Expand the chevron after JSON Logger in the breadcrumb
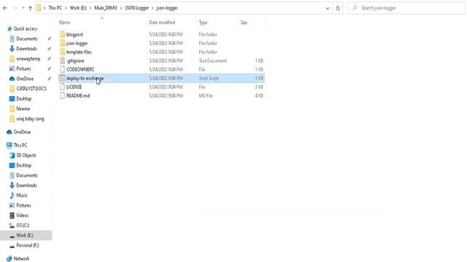This screenshot has height=262, width=467. point(153,8)
